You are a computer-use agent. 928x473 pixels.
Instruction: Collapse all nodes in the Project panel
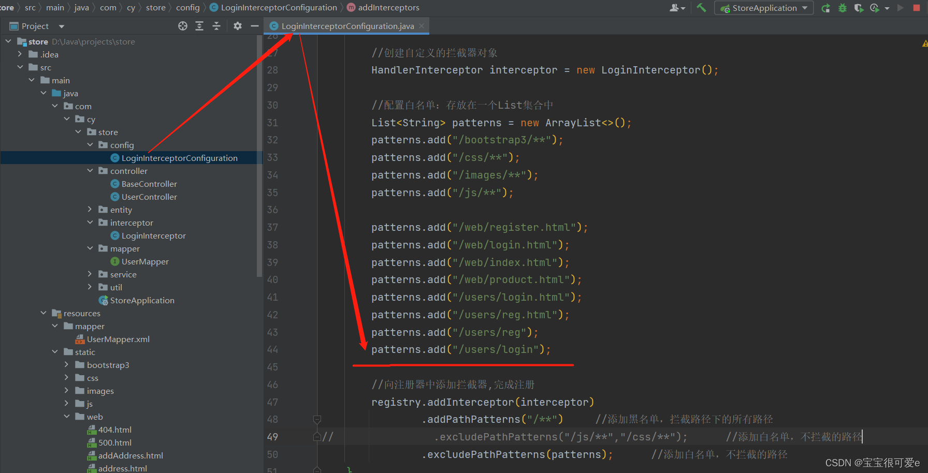(216, 26)
